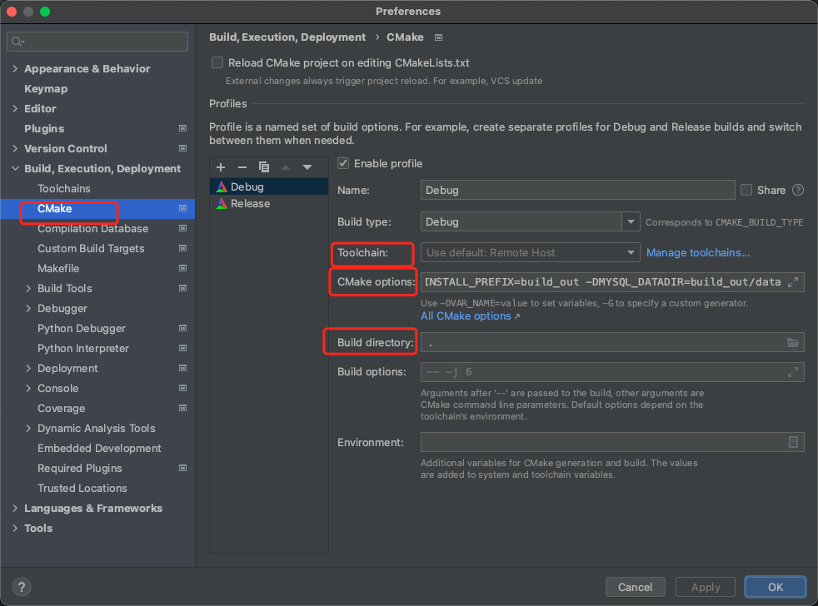Expand the Tools section
Image resolution: width=818 pixels, height=606 pixels.
(x=15, y=528)
